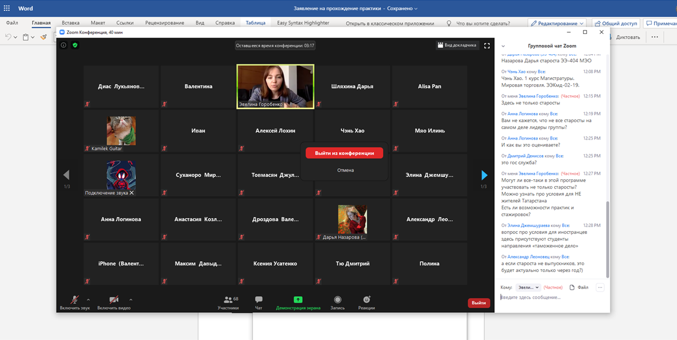Viewport: 677px width, 340px height.
Task: Click the green encryption shield icon
Action: tap(75, 45)
